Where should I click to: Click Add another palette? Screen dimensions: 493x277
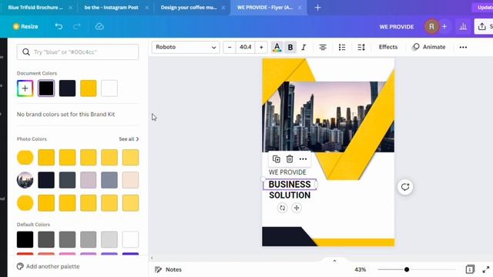[x=49, y=266]
